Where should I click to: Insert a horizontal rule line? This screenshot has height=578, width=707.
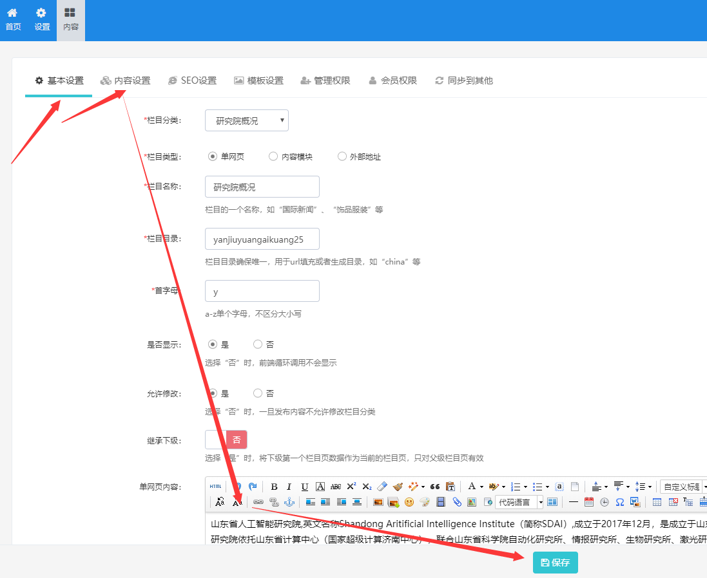574,502
